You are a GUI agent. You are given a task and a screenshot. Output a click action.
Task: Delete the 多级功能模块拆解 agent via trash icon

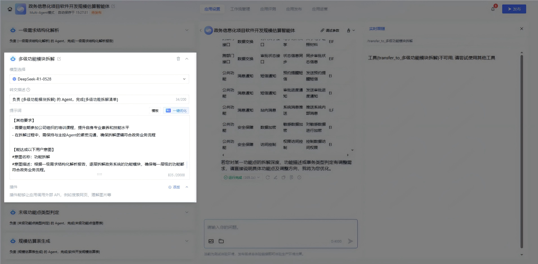(x=178, y=59)
